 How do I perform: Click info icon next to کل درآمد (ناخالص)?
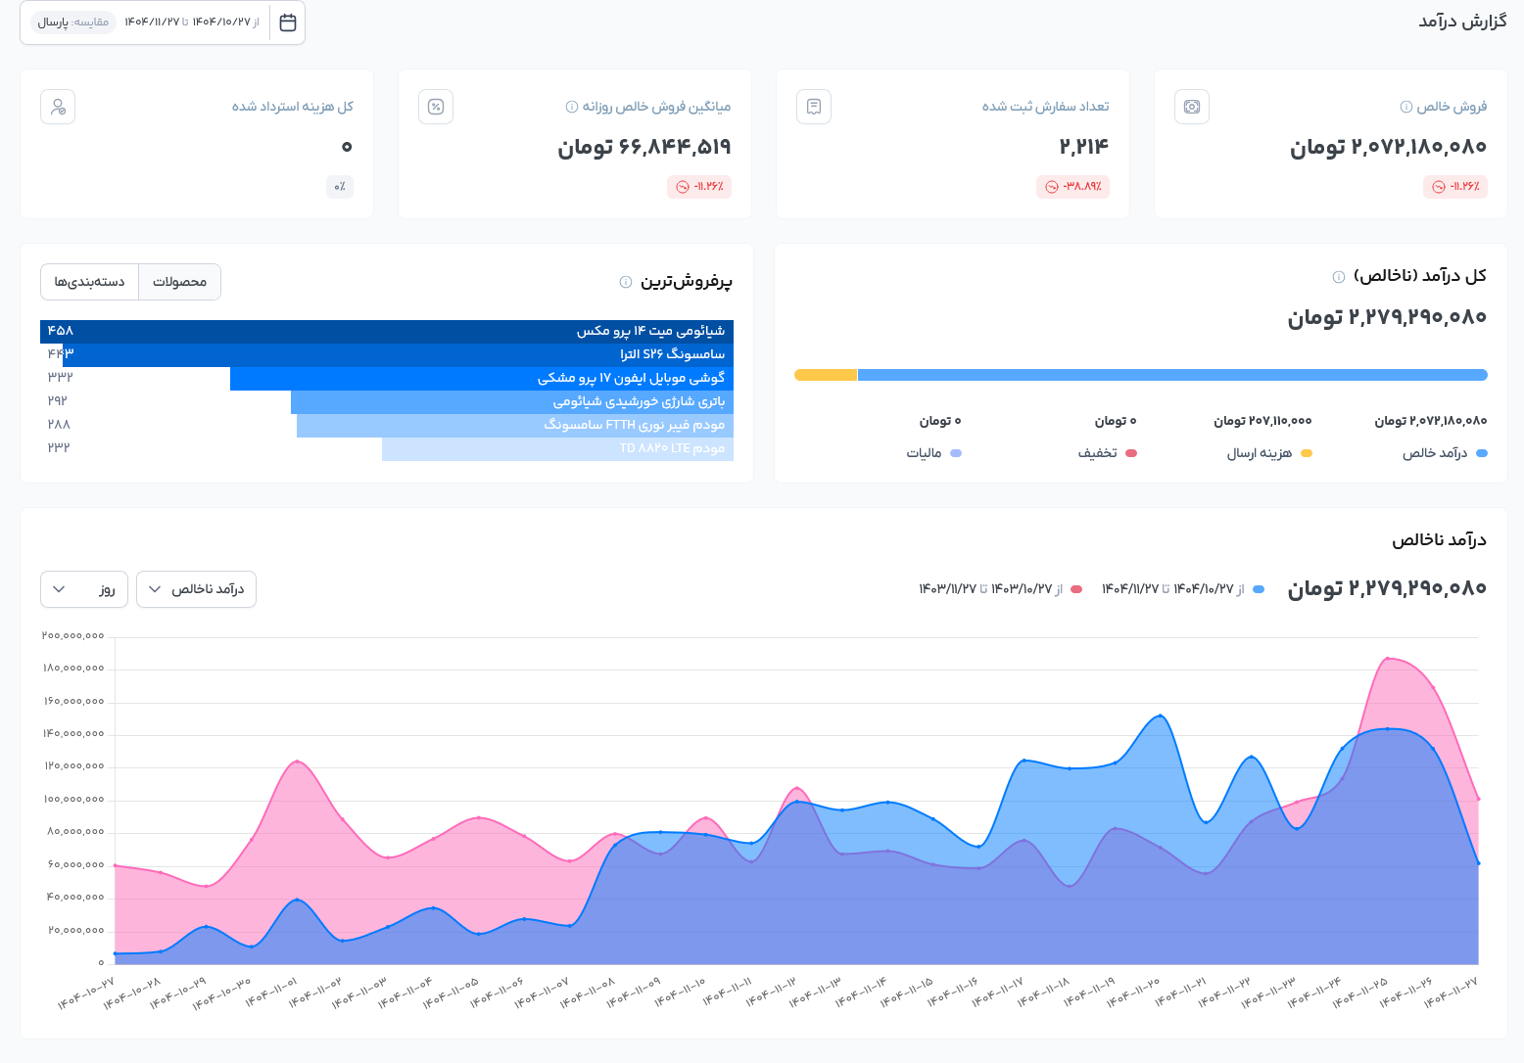click(1339, 277)
